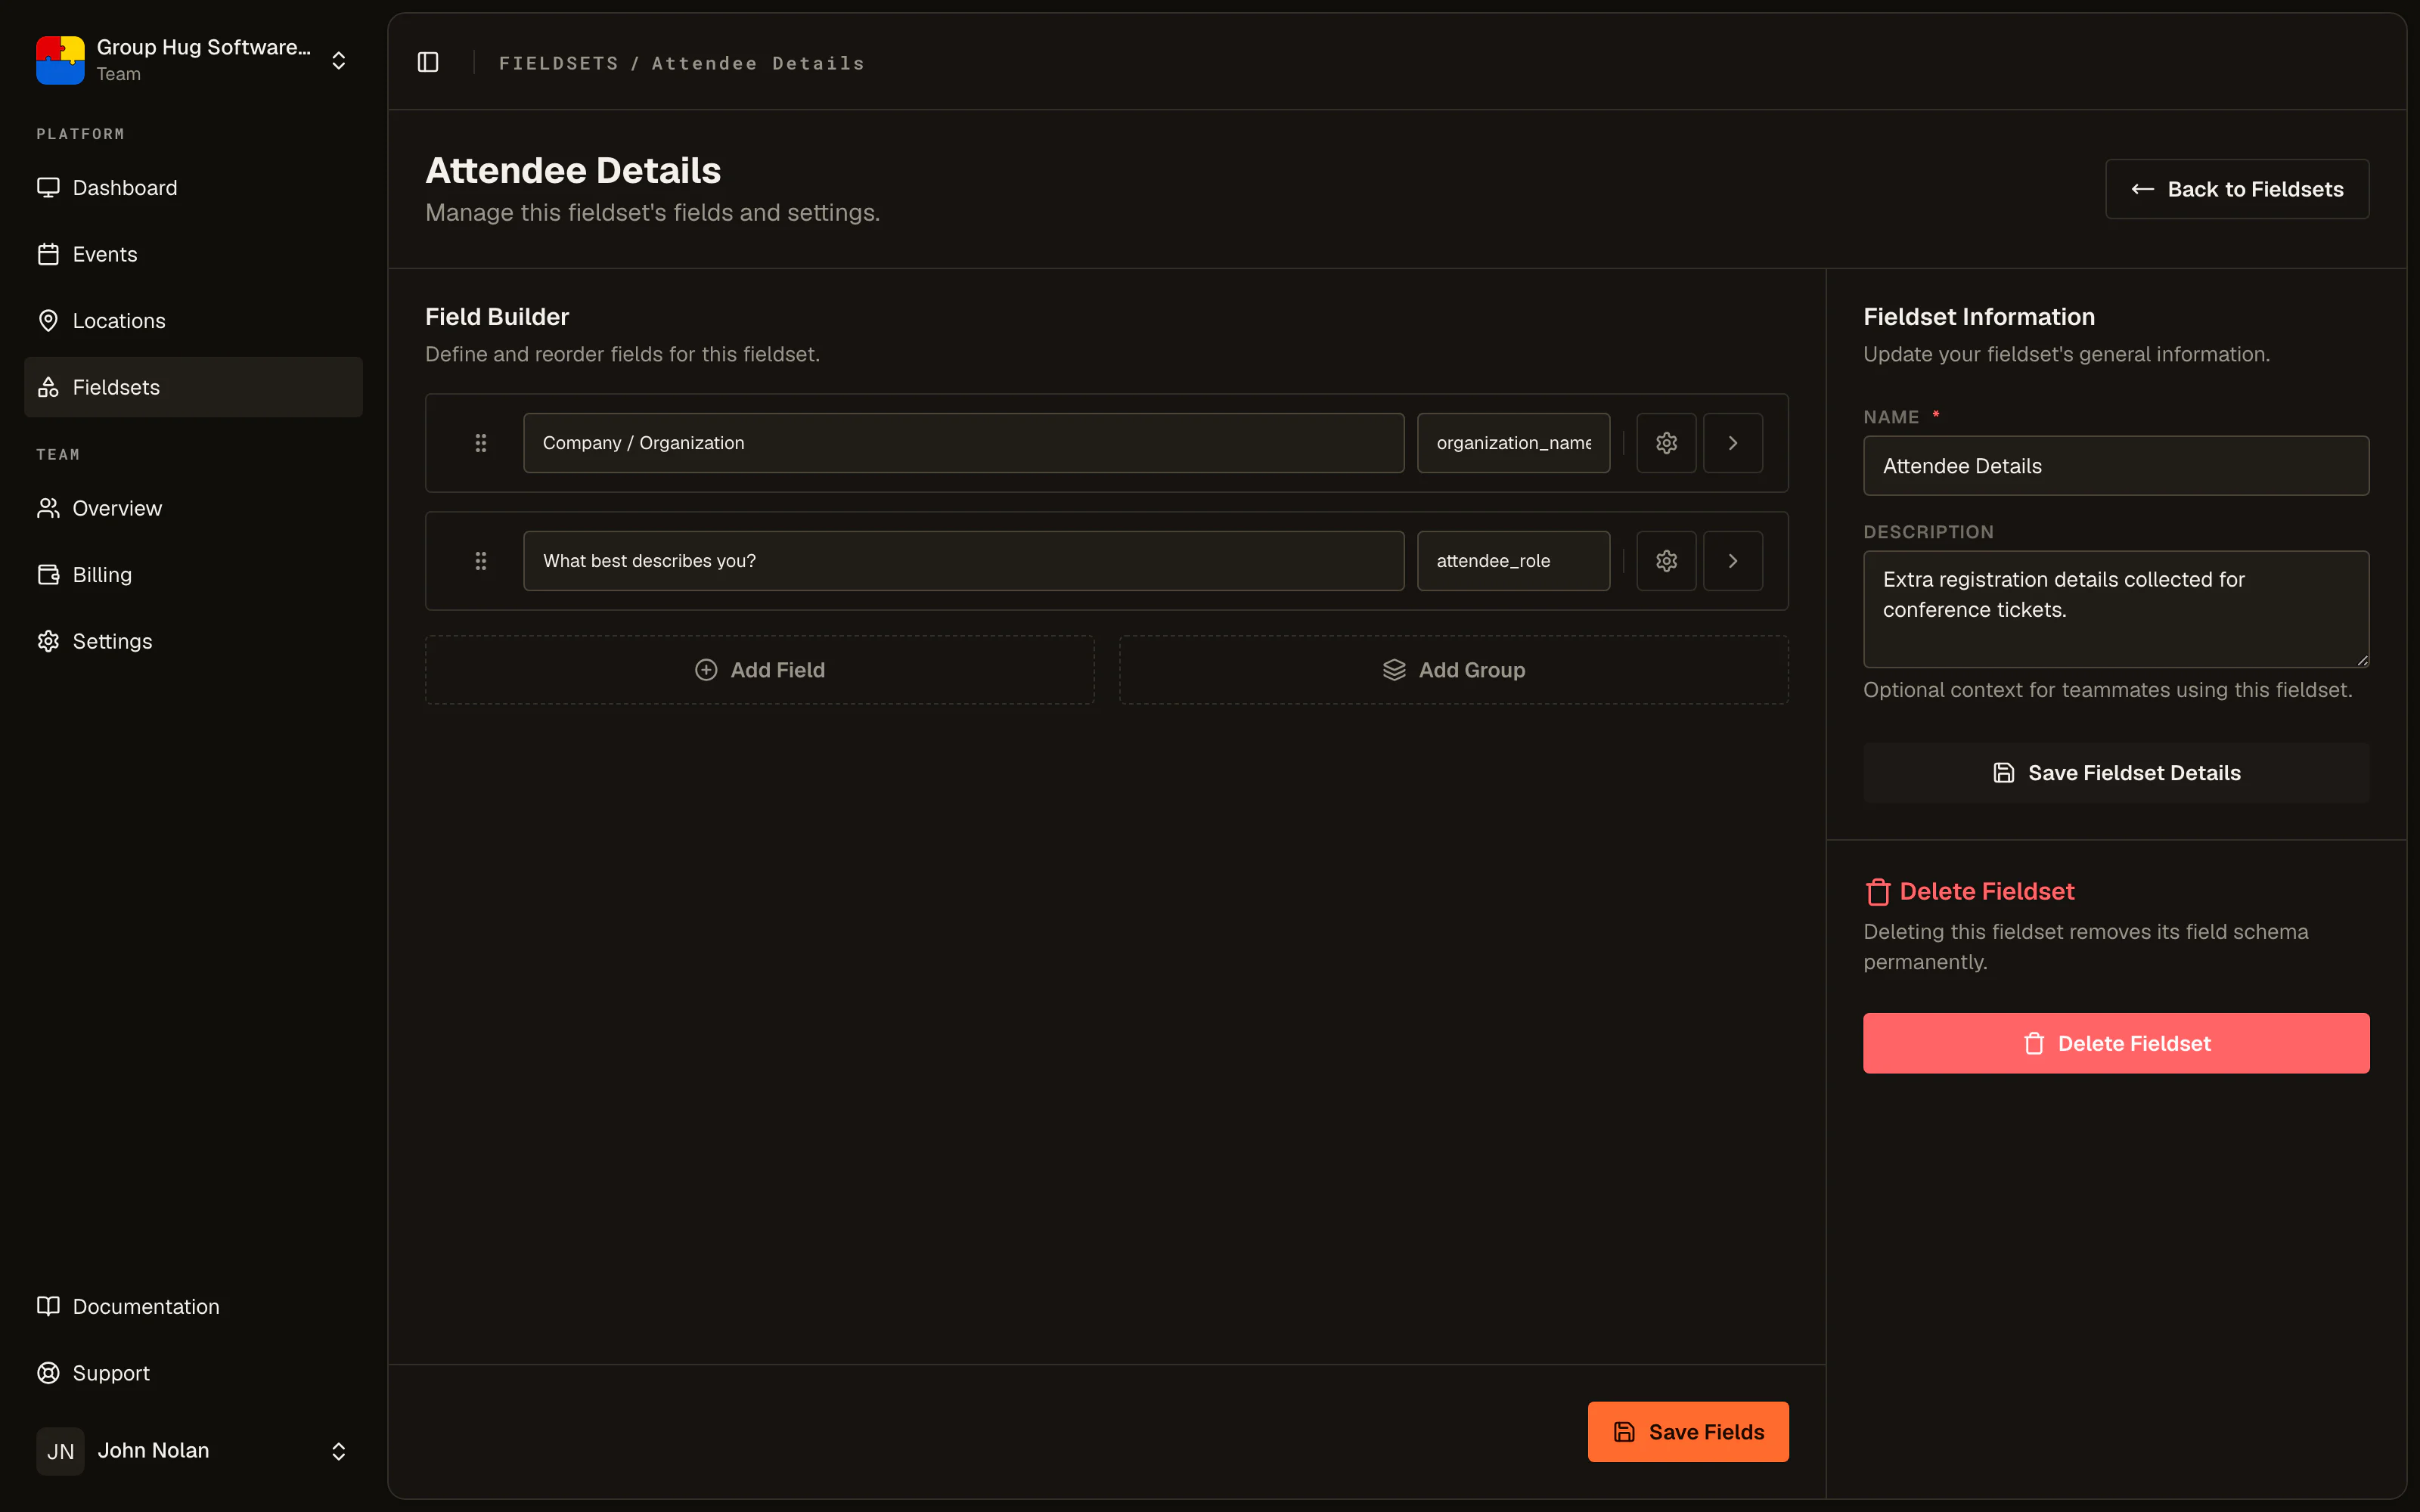The width and height of the screenshot is (2420, 1512).
Task: Click the Description textarea resize handle
Action: tap(2362, 660)
